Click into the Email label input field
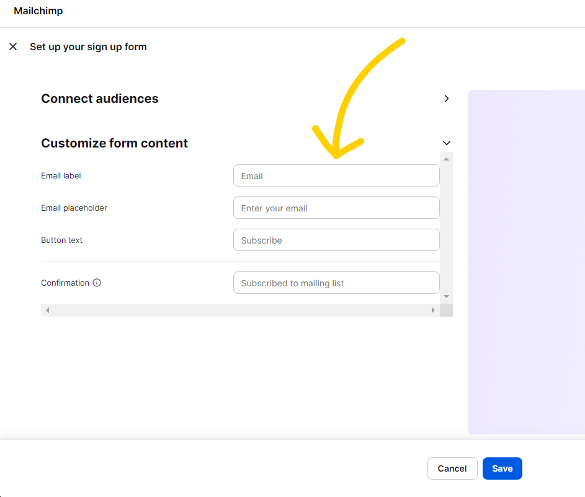585x497 pixels. point(336,175)
